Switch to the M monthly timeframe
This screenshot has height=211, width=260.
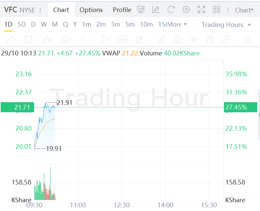(x=55, y=25)
